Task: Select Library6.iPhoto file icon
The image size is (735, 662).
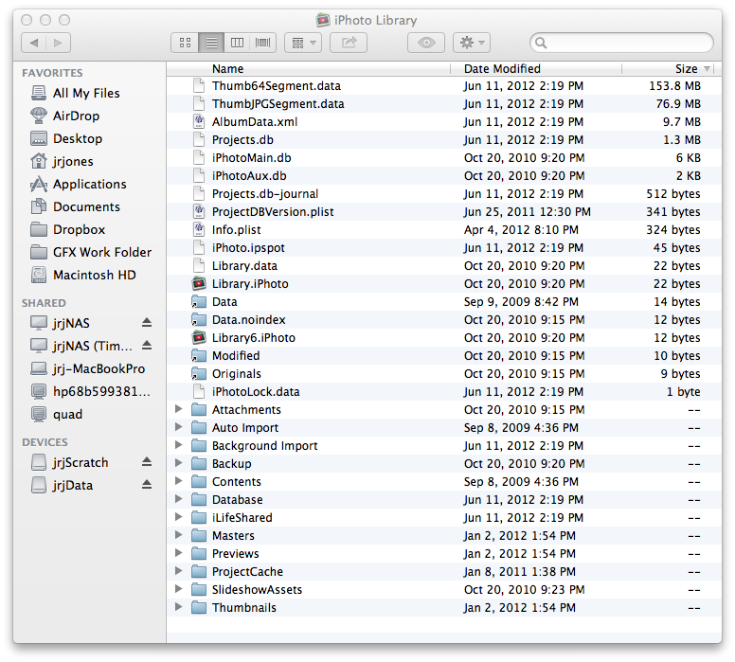Action: [199, 337]
